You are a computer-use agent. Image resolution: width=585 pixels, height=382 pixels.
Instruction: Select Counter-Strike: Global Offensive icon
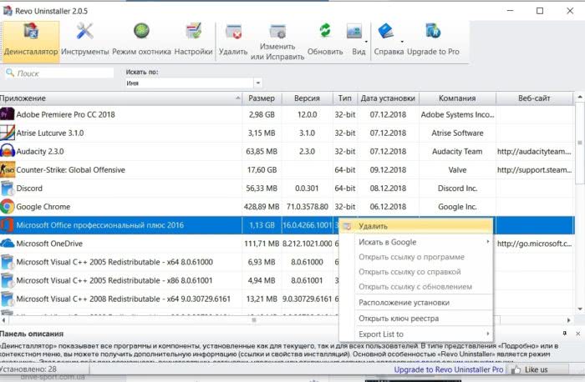tap(7, 170)
